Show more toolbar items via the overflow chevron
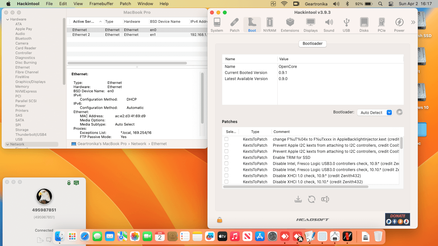 pyautogui.click(x=413, y=22)
